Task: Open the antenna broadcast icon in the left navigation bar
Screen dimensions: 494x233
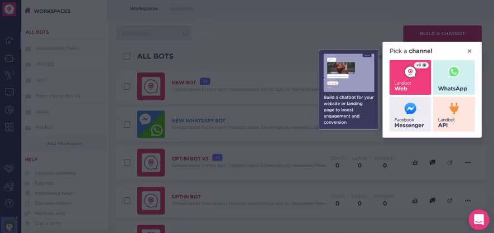Action: coord(9,75)
